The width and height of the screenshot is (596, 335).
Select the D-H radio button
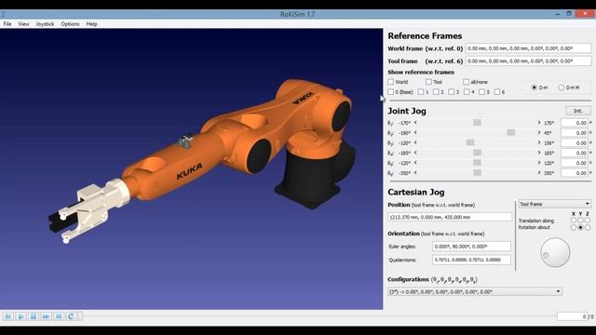click(534, 87)
